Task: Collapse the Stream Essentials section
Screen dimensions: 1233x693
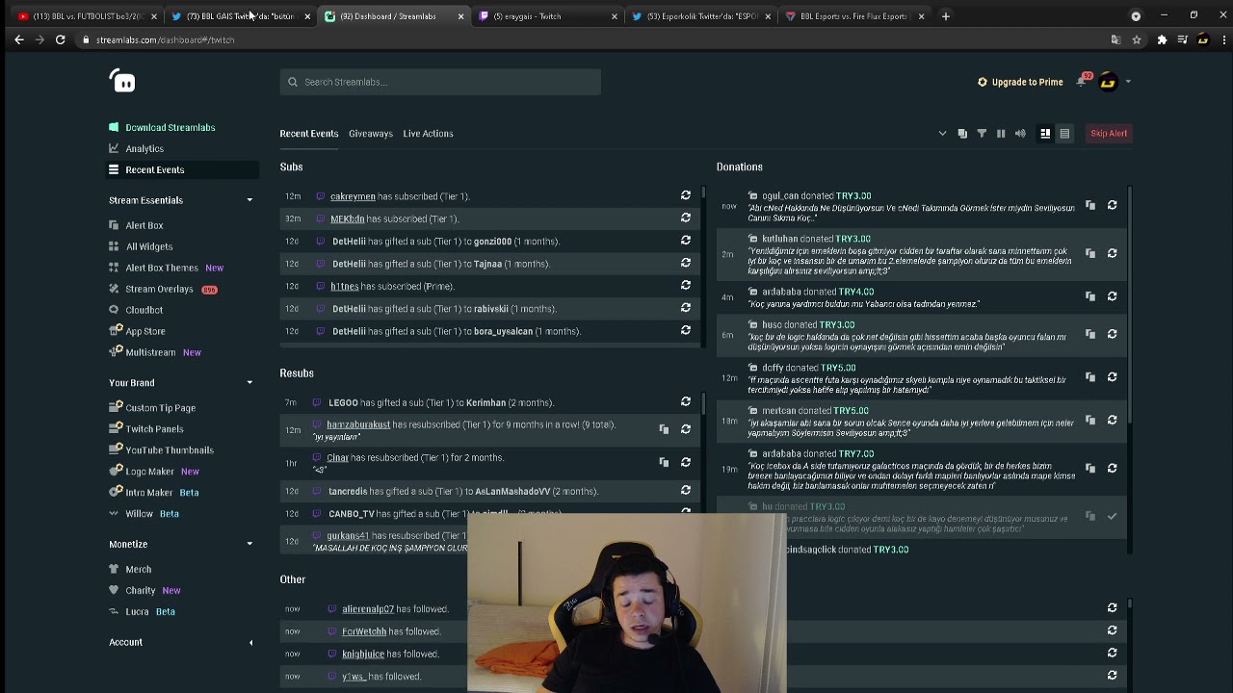Action: coord(249,200)
